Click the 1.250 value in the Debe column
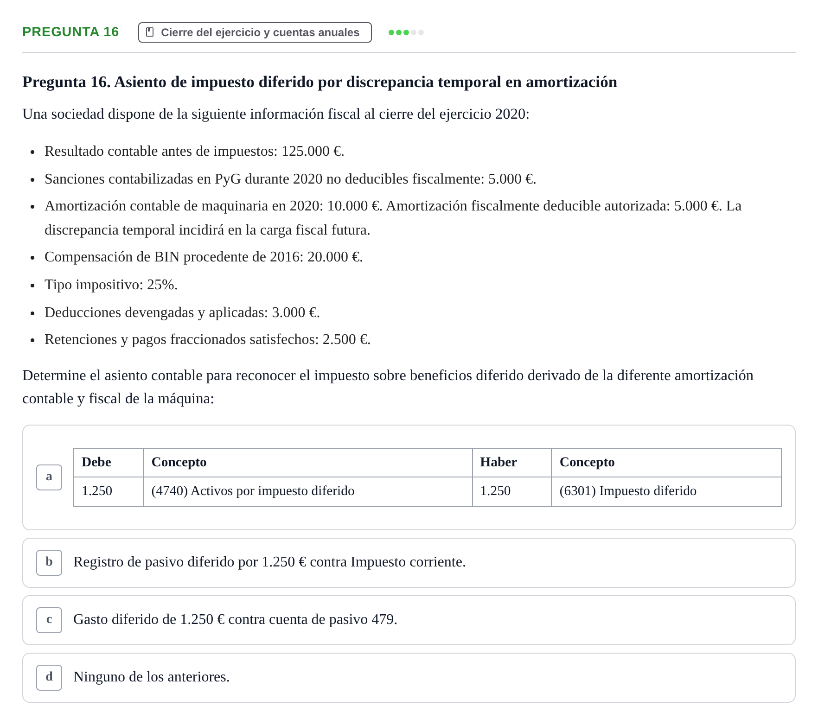 point(109,491)
